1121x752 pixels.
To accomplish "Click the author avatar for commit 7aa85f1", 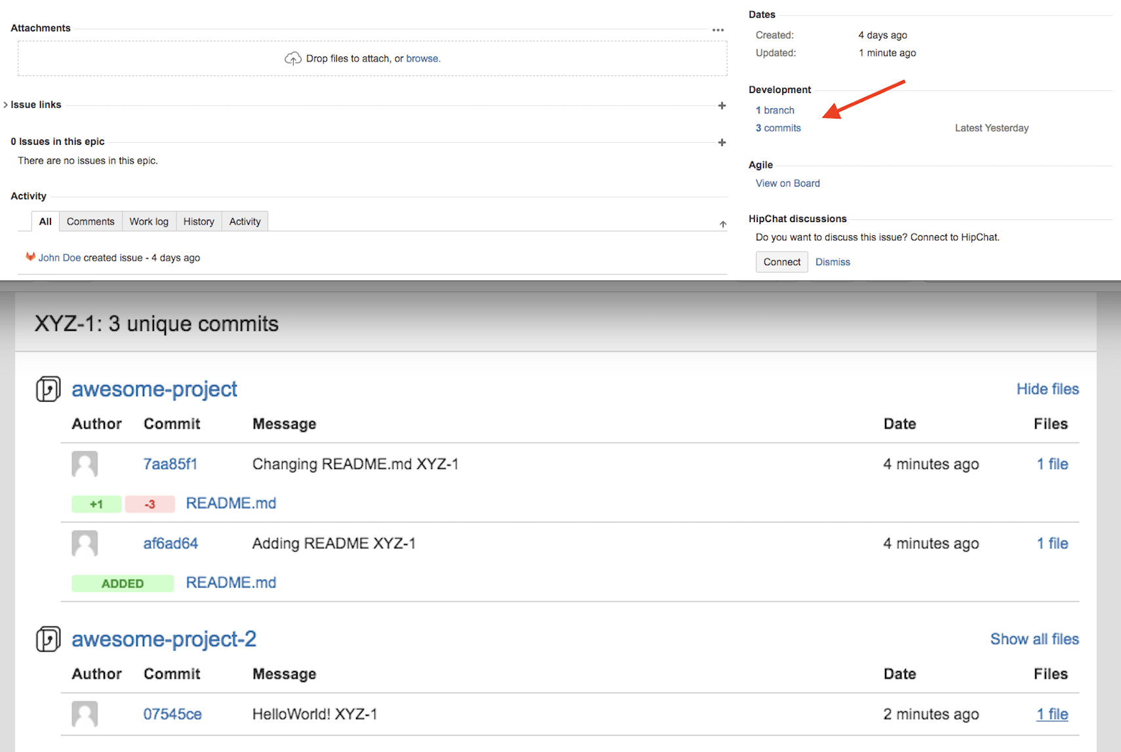I will (x=85, y=464).
